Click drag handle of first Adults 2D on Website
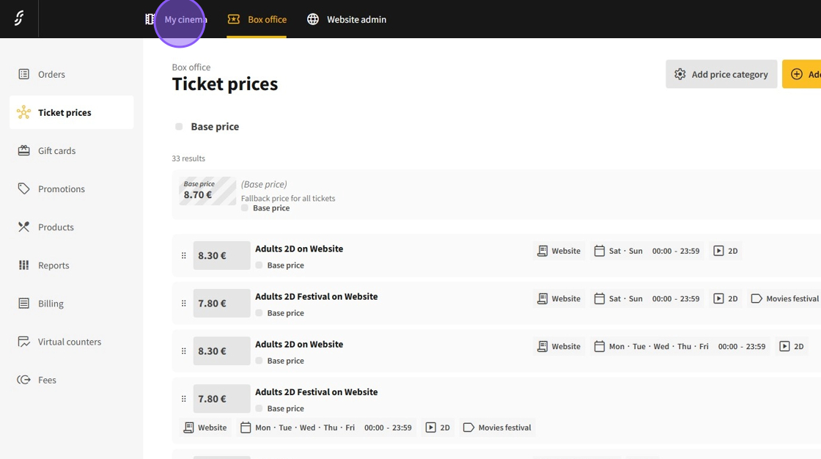 (183, 256)
